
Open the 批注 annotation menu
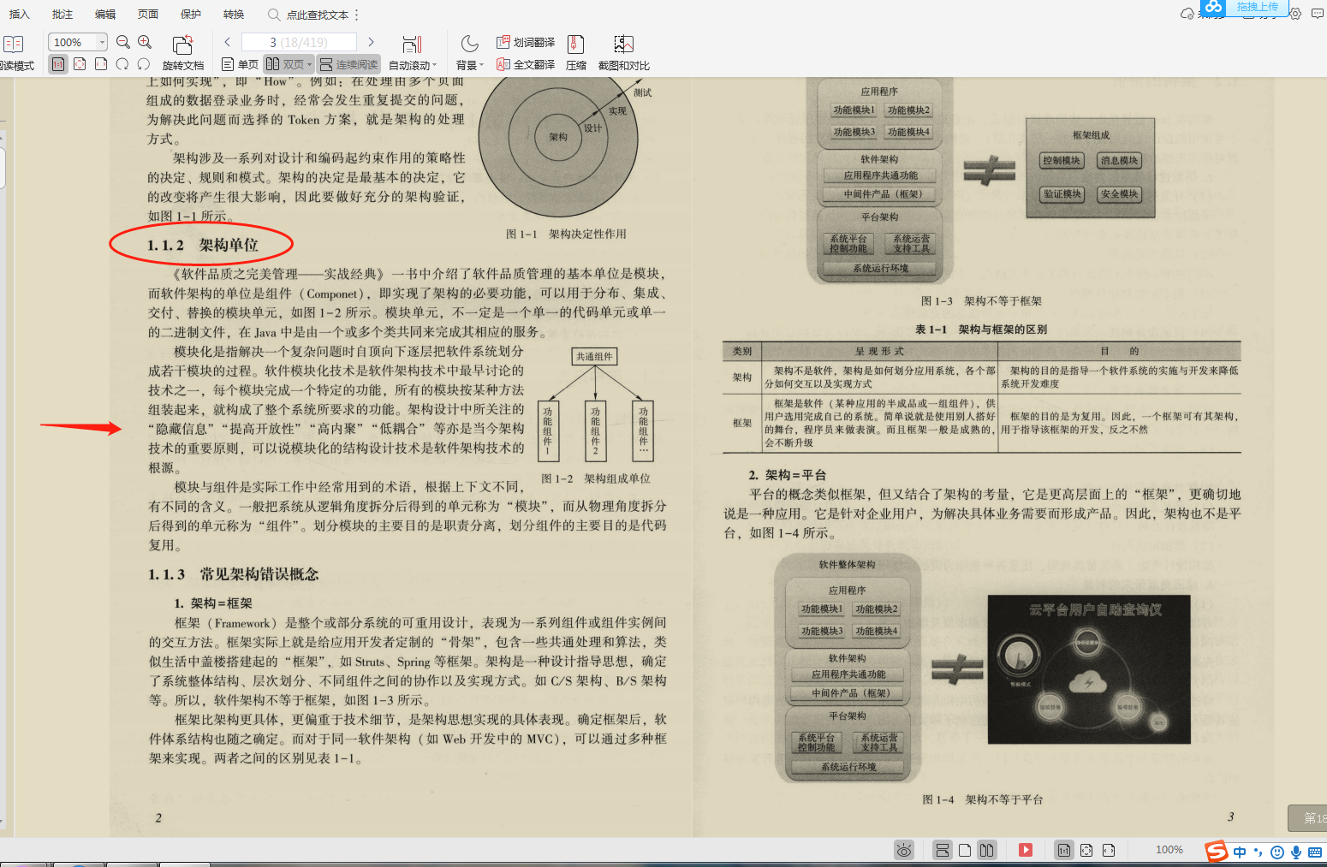[61, 14]
